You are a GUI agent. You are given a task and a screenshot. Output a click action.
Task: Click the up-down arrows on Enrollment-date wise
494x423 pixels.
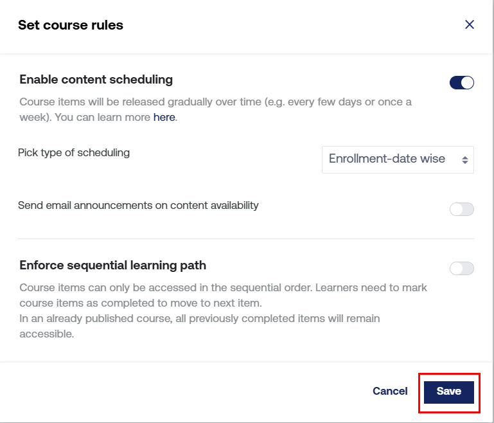coord(465,160)
